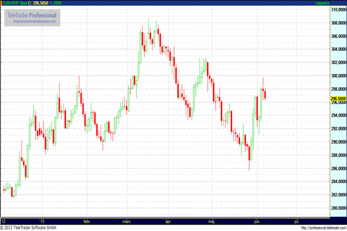Click the 280,0000 label on price axis
Image resolution: width=347 pixels, height=231 pixels.
338,208
